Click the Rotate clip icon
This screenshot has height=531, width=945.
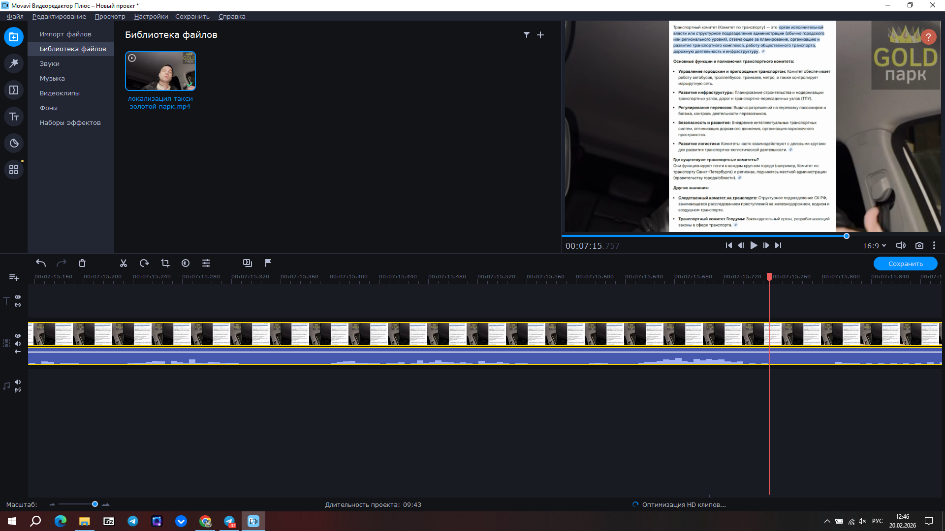[144, 263]
